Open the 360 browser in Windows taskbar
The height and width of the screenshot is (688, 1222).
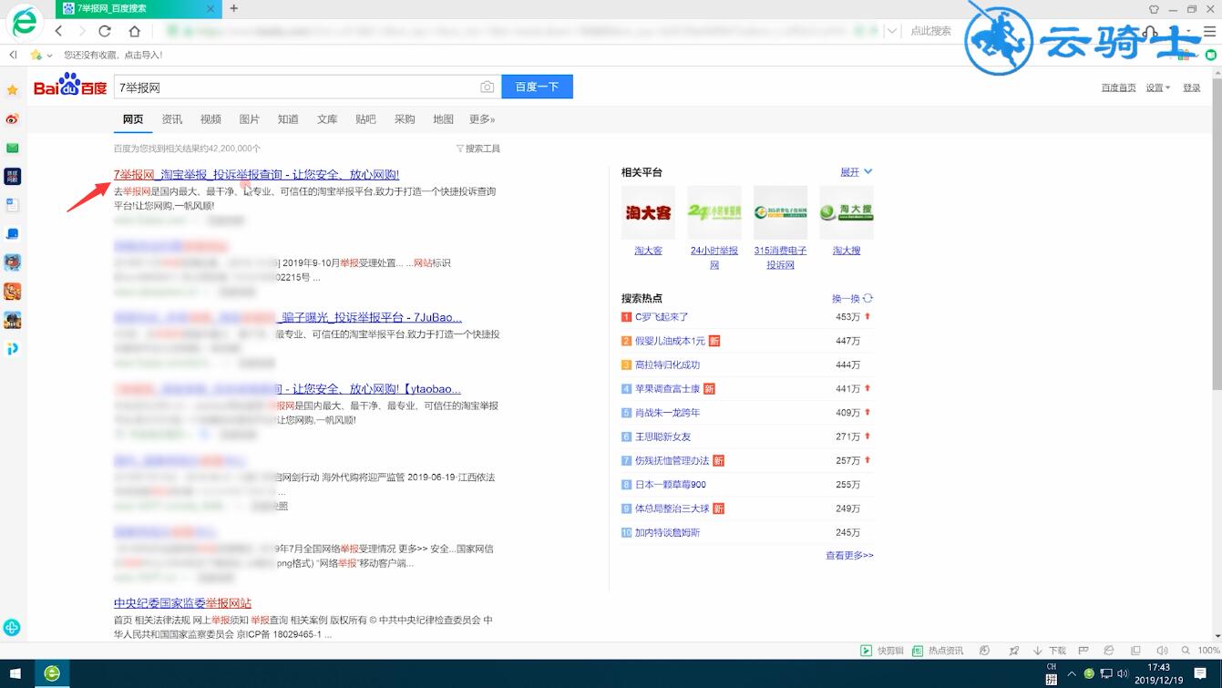point(53,673)
